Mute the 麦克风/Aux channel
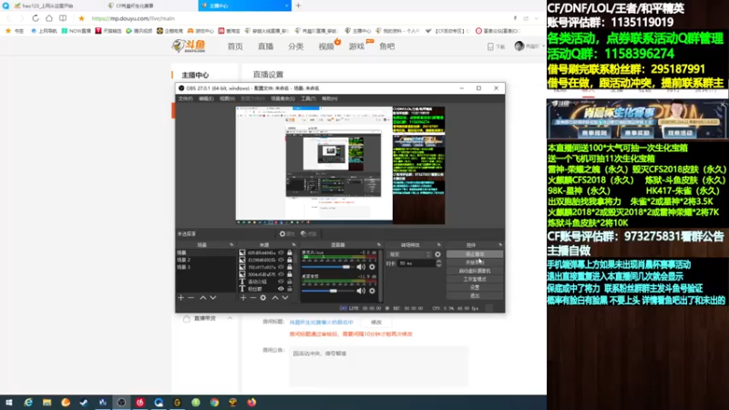The image size is (729, 410). point(361,267)
